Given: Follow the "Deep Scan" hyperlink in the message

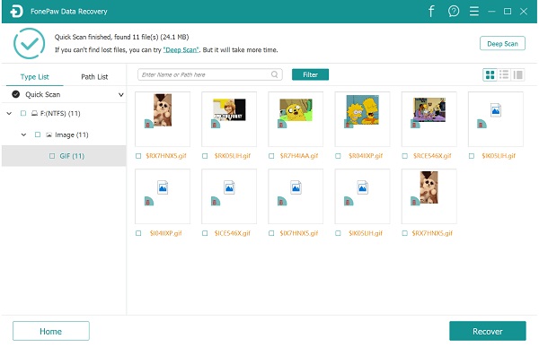Looking at the screenshot, I should pos(181,50).
